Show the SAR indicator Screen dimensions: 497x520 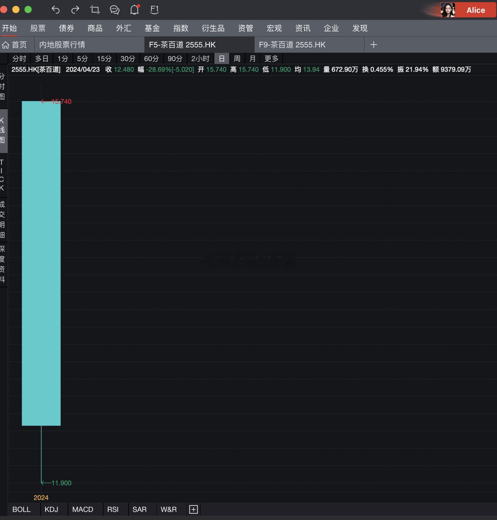click(x=140, y=509)
